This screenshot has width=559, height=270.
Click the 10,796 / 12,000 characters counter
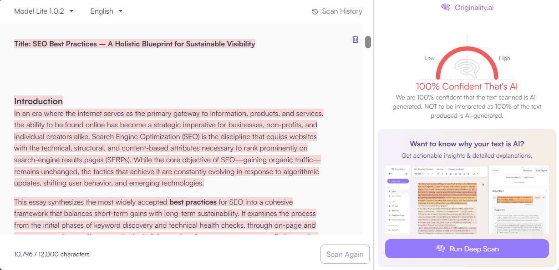pos(51,254)
